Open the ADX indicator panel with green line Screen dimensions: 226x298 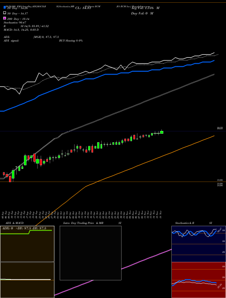click(27, 244)
